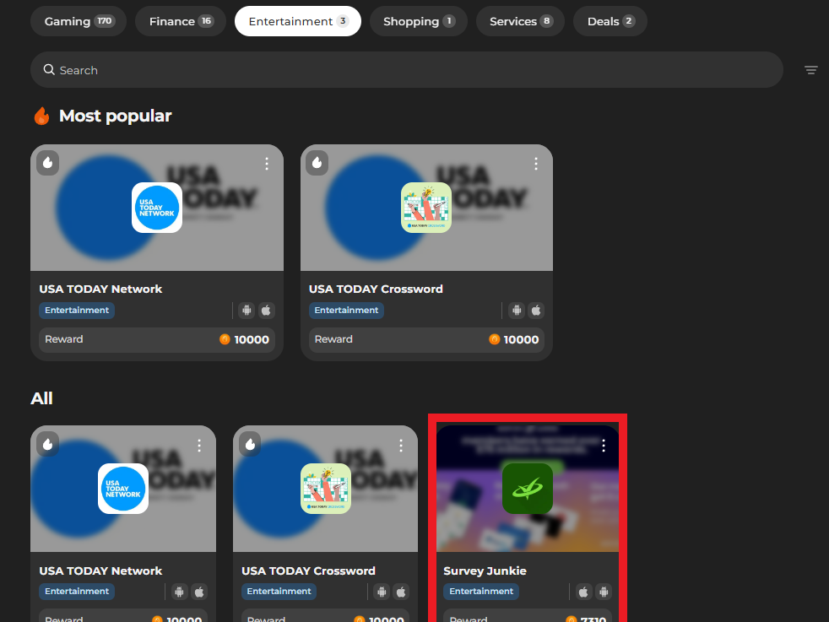
Task: Click Reward 10000 row on popular USA TODAY Crossword
Action: pos(426,340)
